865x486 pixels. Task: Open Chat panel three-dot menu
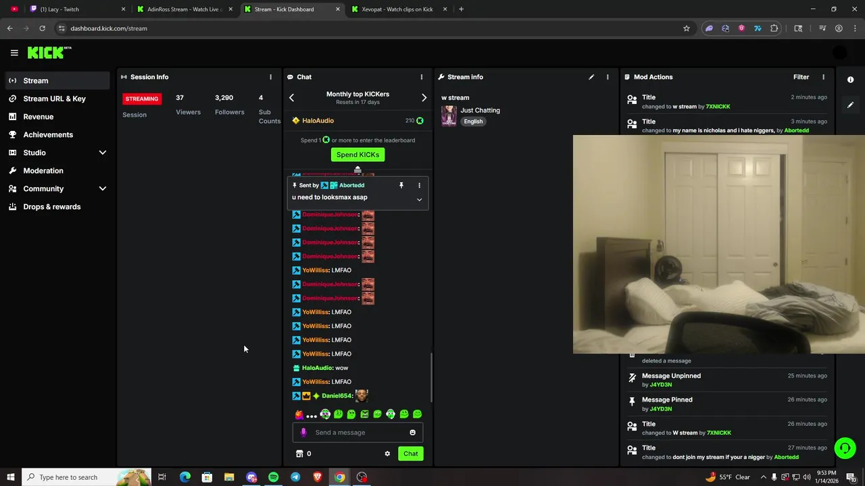click(x=421, y=77)
